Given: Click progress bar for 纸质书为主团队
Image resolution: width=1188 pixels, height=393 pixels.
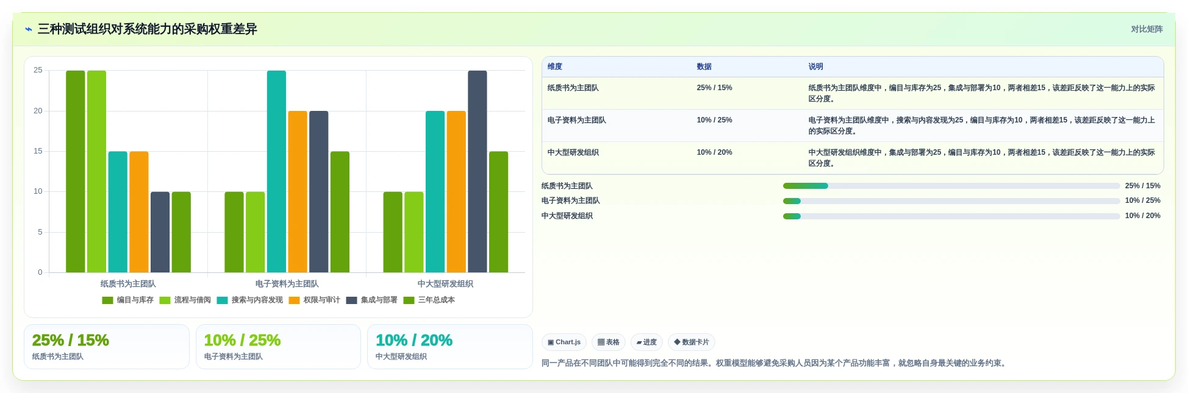Looking at the screenshot, I should (951, 186).
